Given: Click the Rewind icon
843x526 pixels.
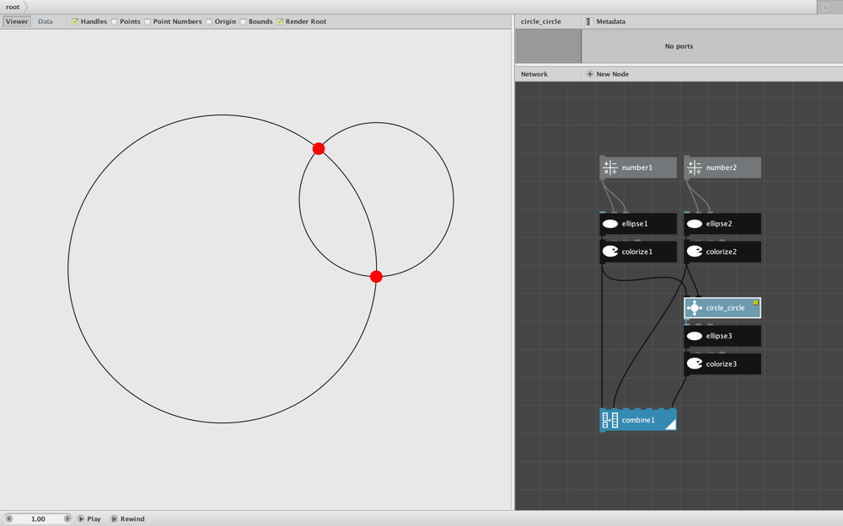Looking at the screenshot, I should coord(114,519).
